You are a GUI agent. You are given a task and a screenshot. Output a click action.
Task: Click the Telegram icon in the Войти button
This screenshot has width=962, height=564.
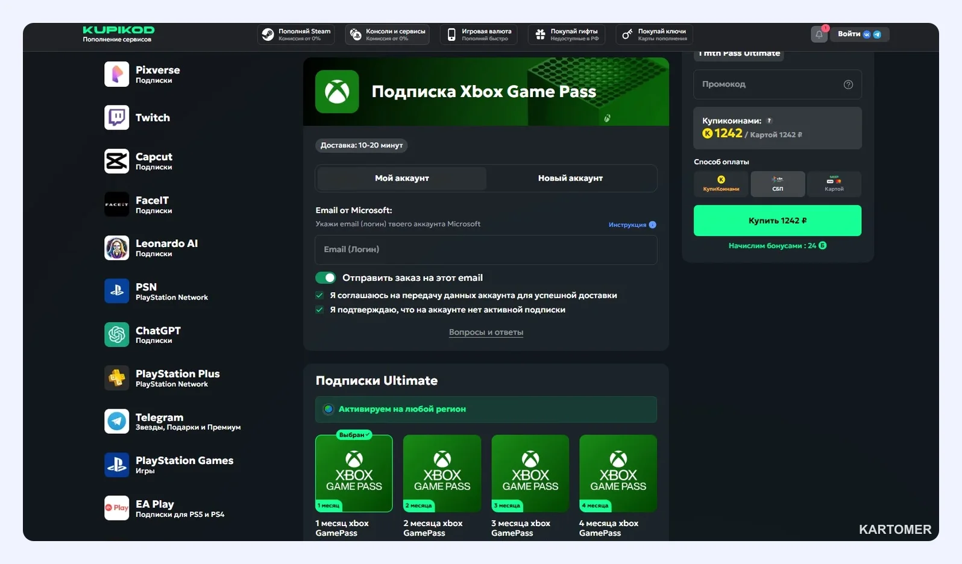point(877,34)
